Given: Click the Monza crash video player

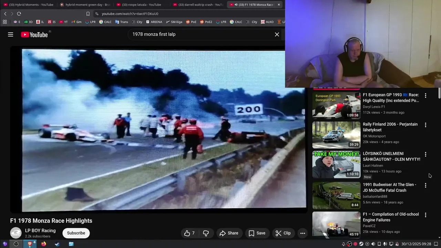Looking at the screenshot, I should 158,130.
